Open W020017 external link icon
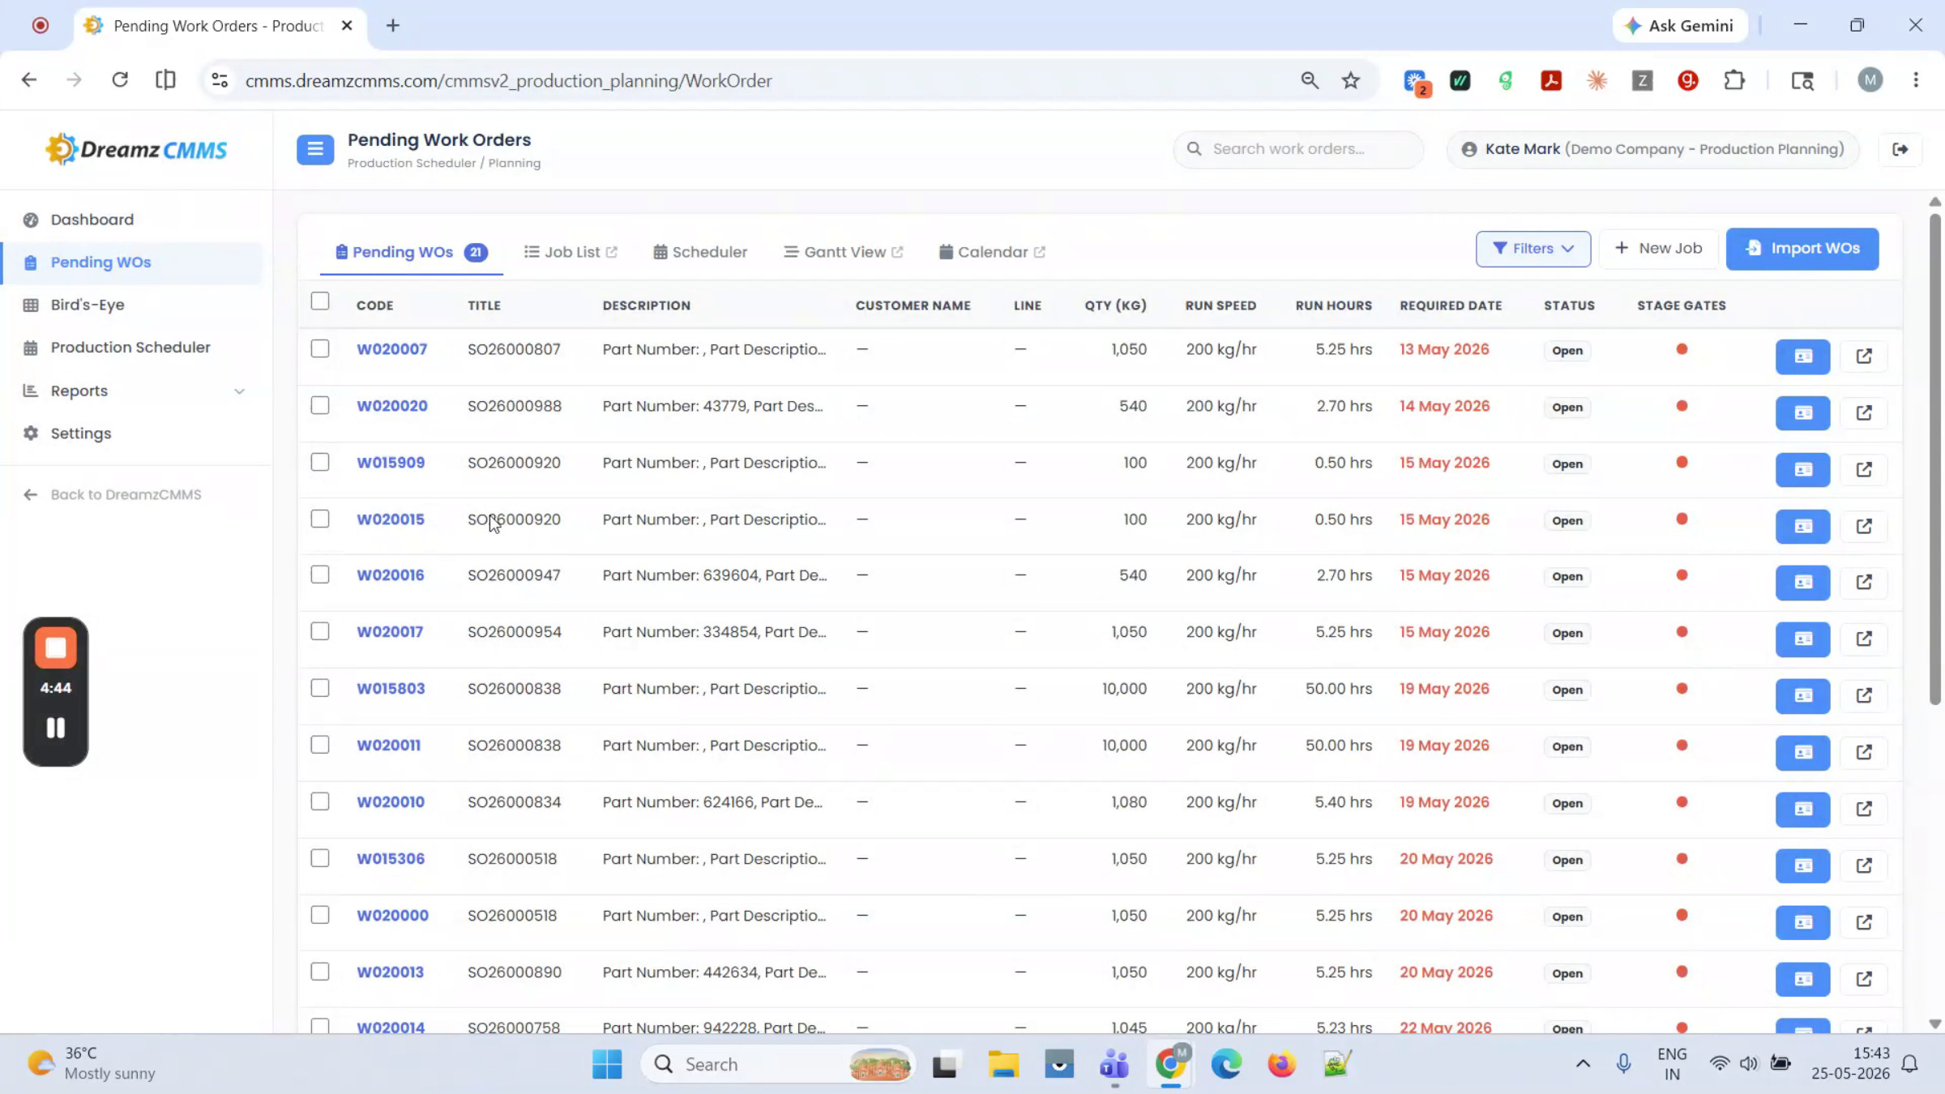This screenshot has width=1945, height=1094. click(1864, 639)
